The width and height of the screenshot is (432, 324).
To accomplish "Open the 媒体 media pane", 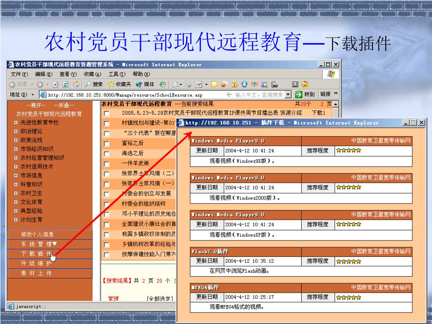I will [x=145, y=84].
